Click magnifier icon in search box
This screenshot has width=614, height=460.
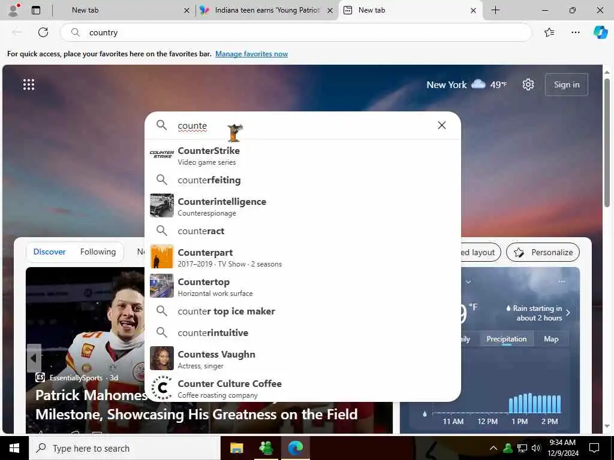pos(162,125)
